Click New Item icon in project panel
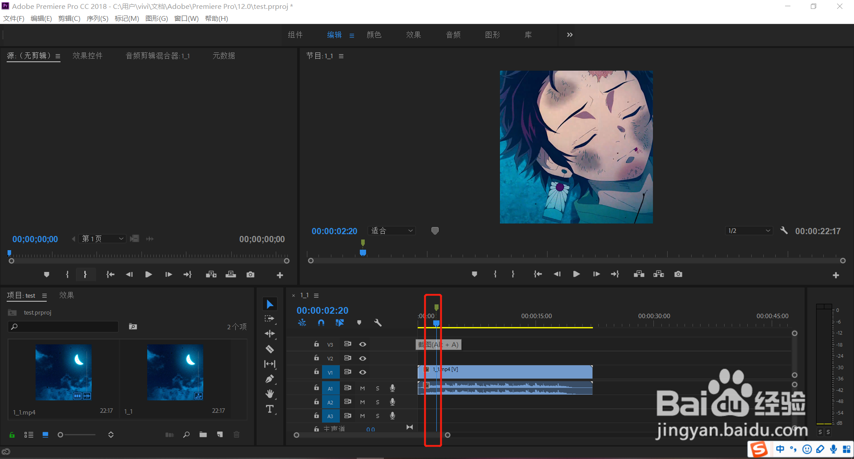 (220, 435)
